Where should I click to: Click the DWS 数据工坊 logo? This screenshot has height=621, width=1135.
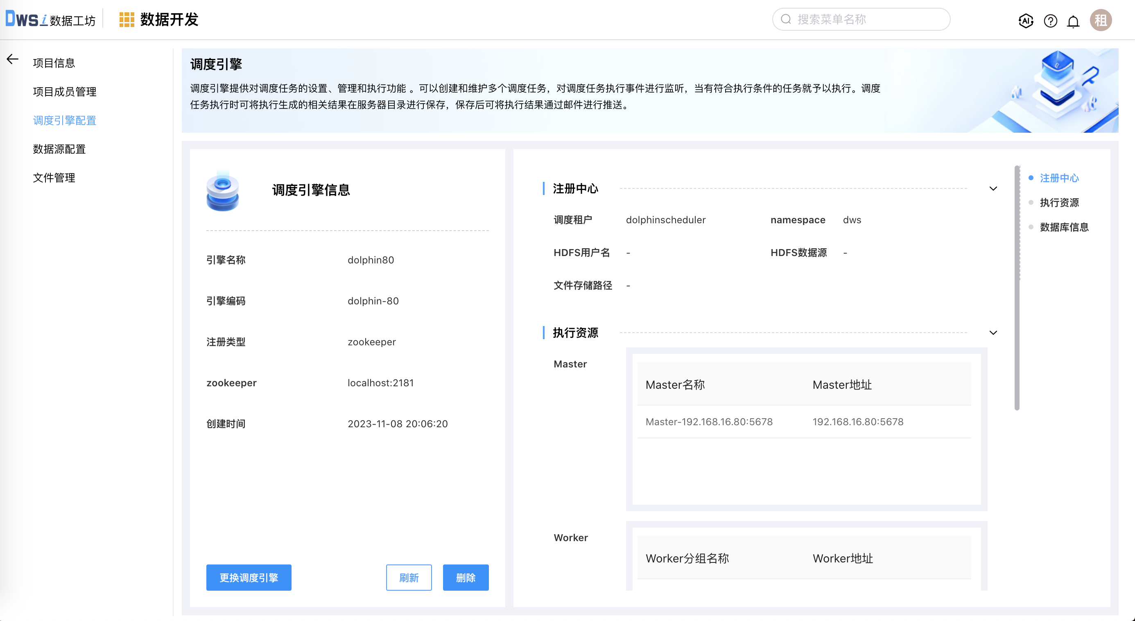tap(50, 19)
